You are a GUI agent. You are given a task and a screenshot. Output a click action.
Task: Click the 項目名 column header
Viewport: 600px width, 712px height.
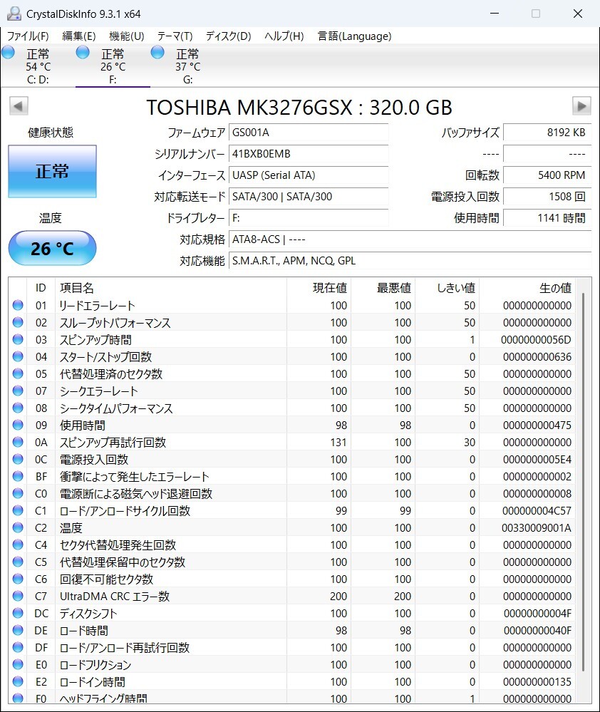[170, 288]
